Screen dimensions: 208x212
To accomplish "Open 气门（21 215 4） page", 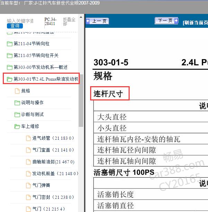I will [x=49, y=209].
